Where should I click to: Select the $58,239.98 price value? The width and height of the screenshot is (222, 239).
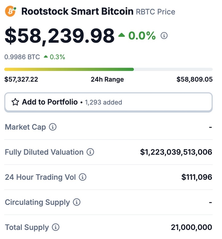point(59,36)
